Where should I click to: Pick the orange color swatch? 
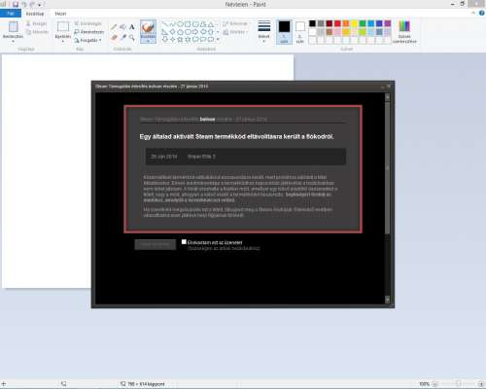pos(346,23)
